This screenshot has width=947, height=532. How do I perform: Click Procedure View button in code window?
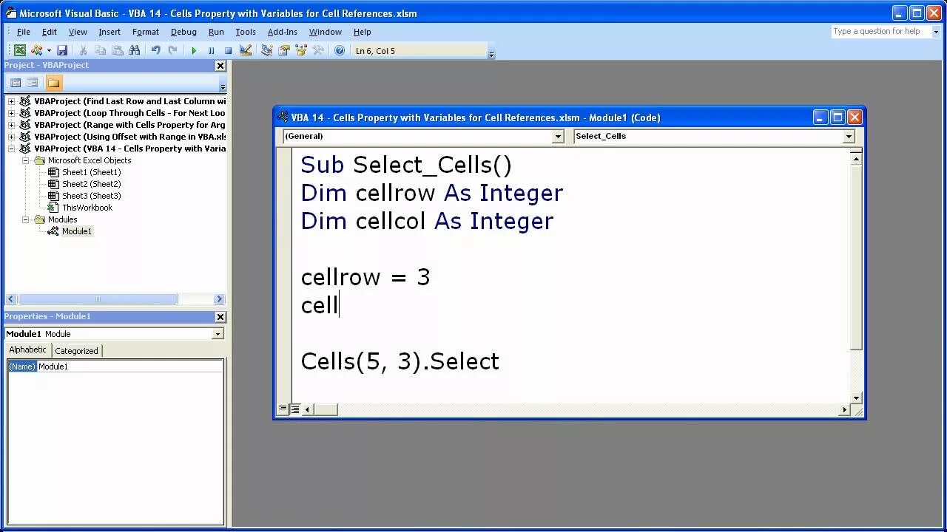click(283, 409)
